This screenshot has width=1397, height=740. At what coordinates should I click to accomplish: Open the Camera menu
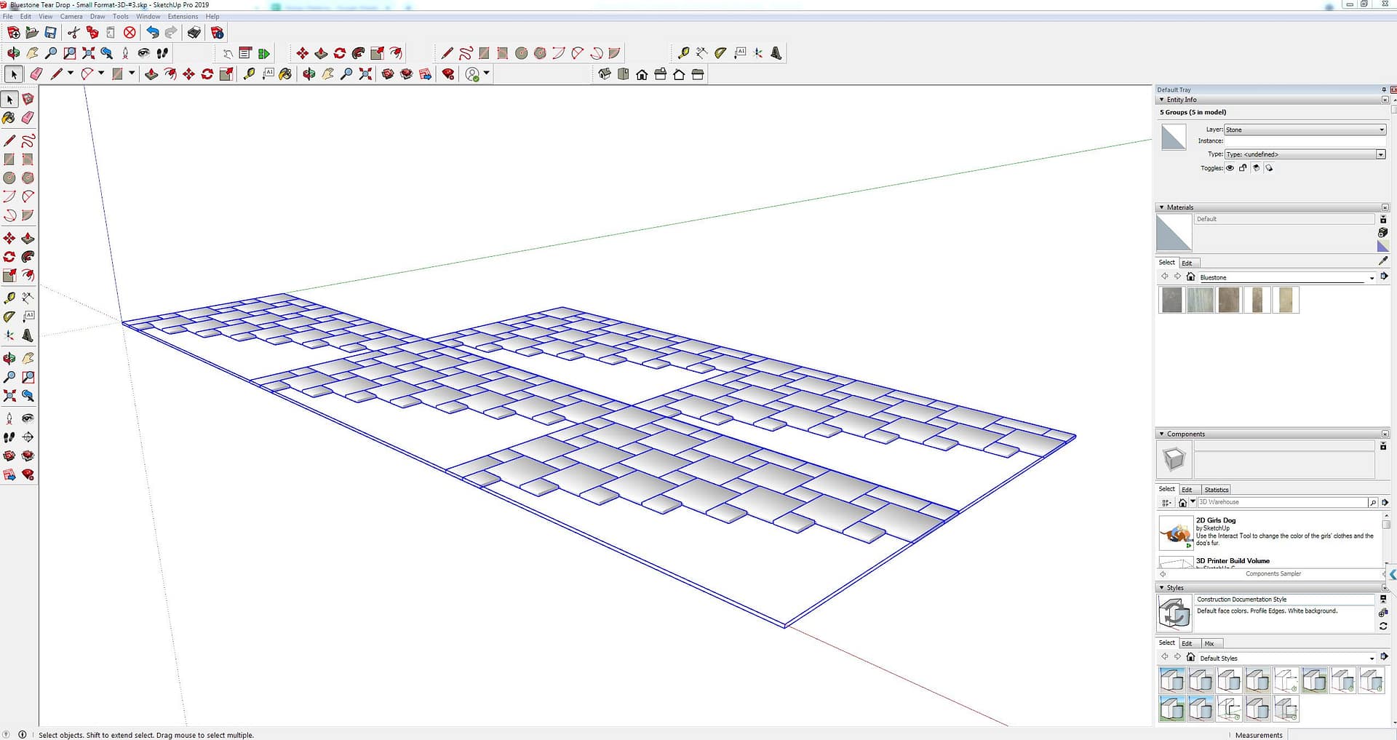pyautogui.click(x=71, y=16)
